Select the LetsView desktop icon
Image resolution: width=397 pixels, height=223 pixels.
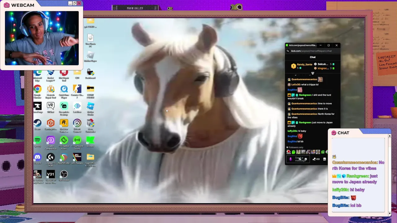click(77, 108)
